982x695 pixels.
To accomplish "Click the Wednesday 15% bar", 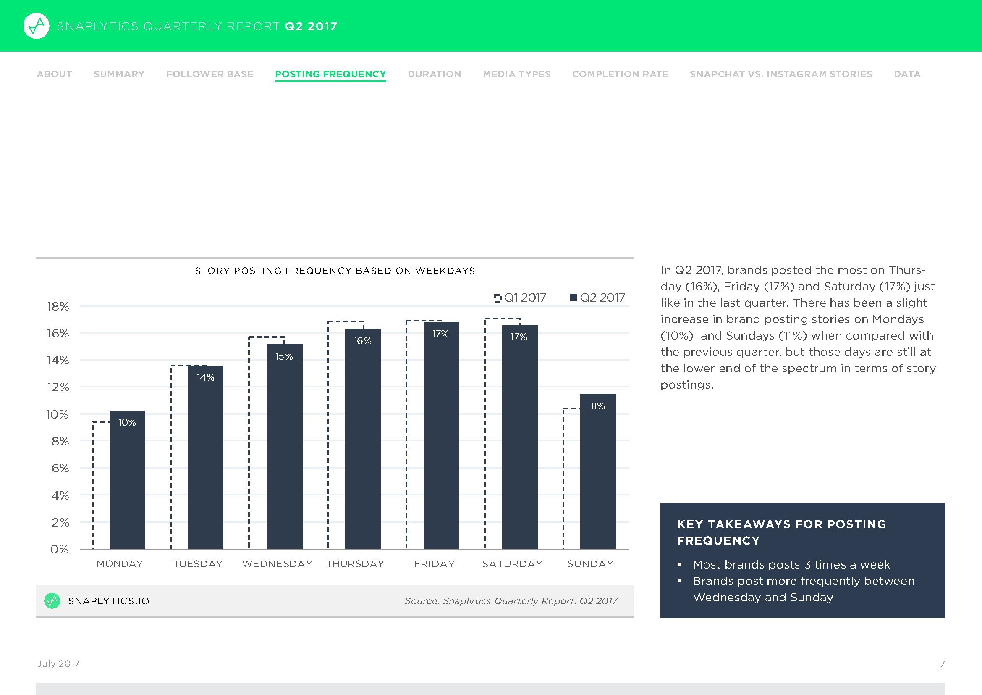I will (x=284, y=447).
